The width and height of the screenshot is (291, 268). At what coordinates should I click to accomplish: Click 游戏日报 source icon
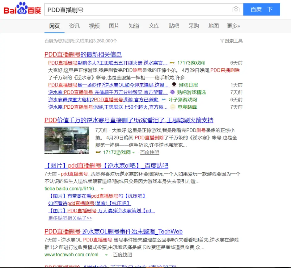(x=174, y=85)
